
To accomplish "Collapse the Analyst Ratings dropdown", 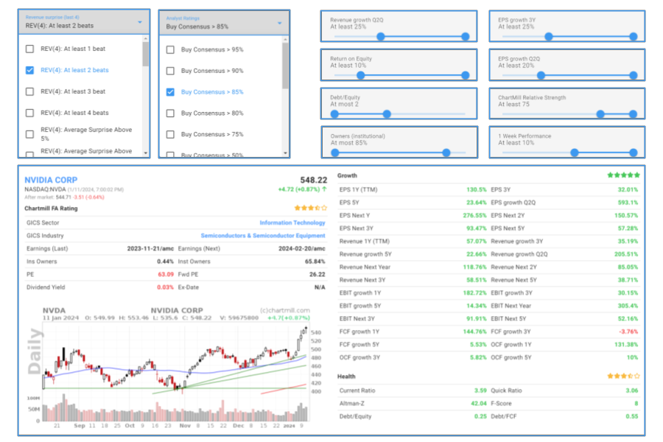I will pos(278,23).
